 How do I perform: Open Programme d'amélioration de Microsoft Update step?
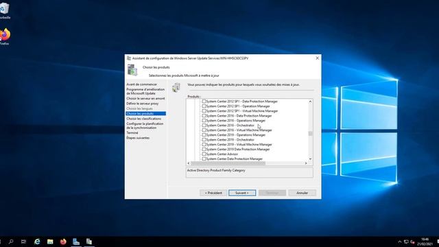145,91
